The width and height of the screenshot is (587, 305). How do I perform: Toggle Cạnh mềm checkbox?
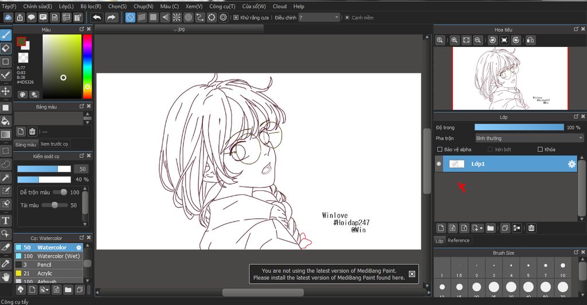point(347,18)
